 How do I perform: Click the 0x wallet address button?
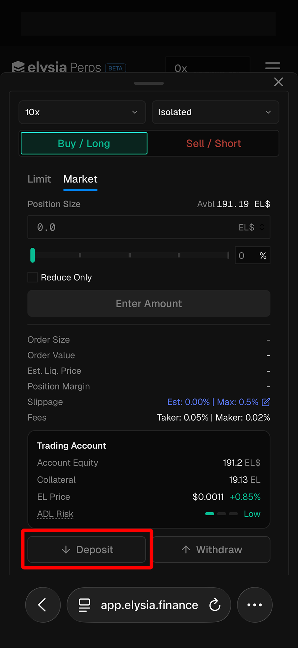pyautogui.click(x=207, y=65)
